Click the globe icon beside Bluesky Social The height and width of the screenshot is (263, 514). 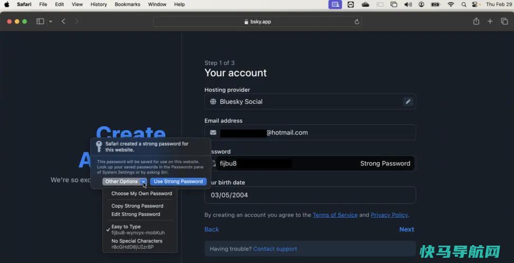213,102
